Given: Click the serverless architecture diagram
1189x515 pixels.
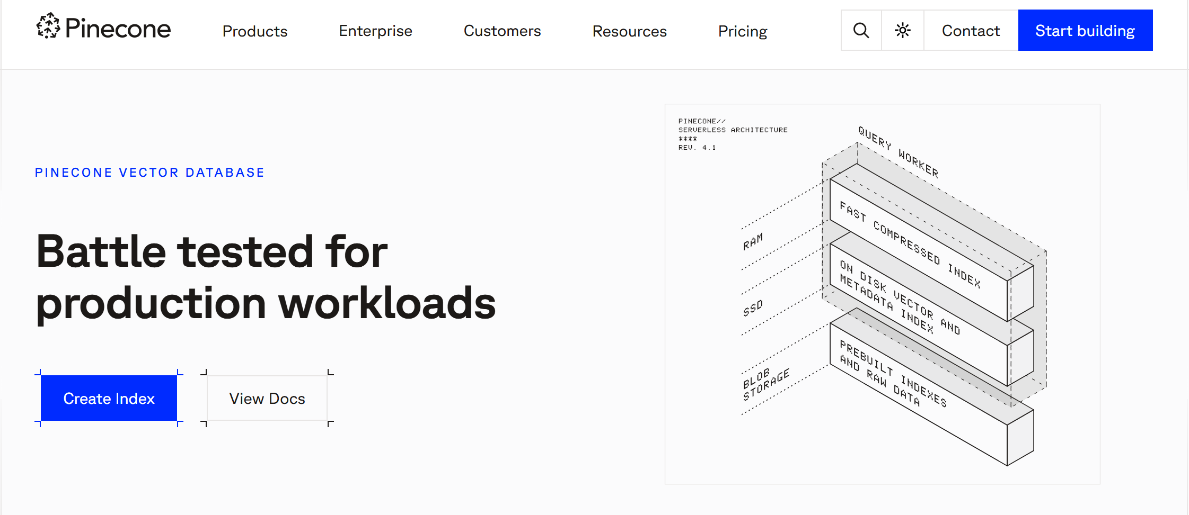Looking at the screenshot, I should (883, 294).
